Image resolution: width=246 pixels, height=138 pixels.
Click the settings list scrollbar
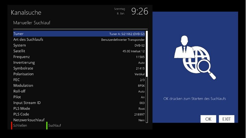[x=147, y=77]
